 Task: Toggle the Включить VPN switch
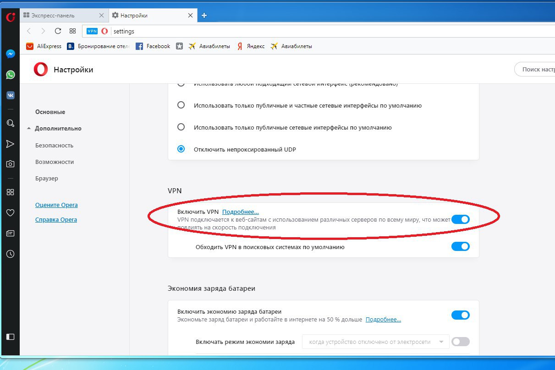[x=461, y=219]
